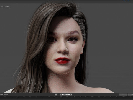Screen dimensions: 133x100
Task: Click frame 150 on the timeline ruler
Action: pos(80,97)
